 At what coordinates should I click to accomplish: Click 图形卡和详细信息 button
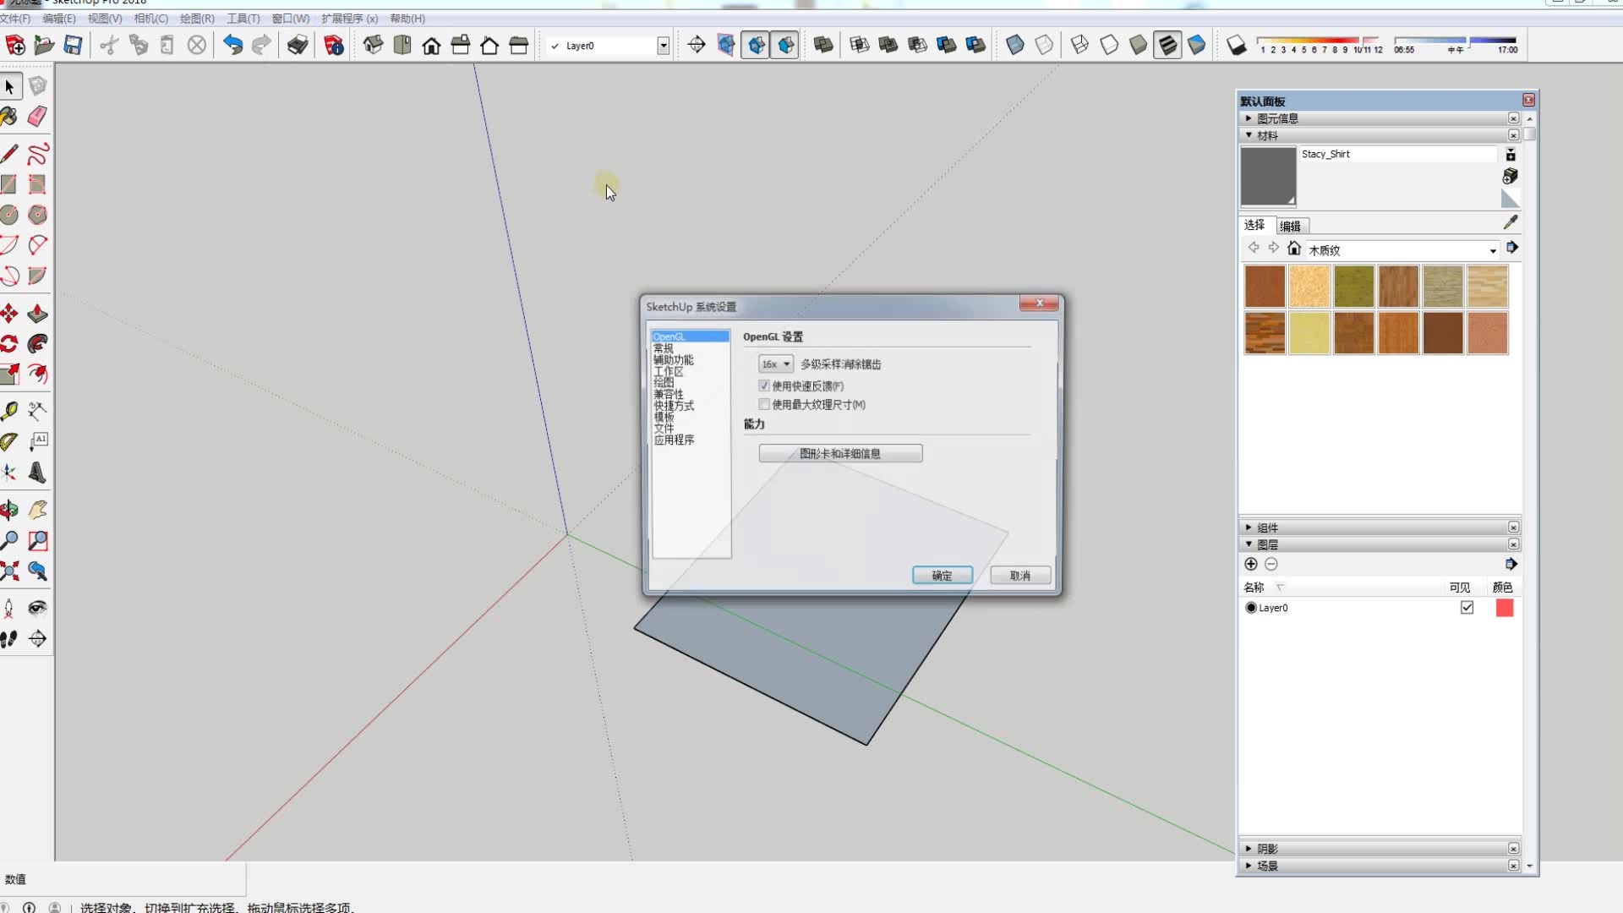[x=840, y=454]
